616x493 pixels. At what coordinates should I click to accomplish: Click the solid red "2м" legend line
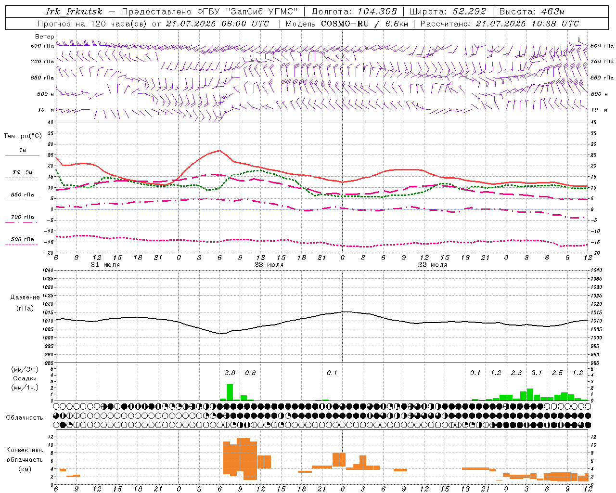pos(22,156)
